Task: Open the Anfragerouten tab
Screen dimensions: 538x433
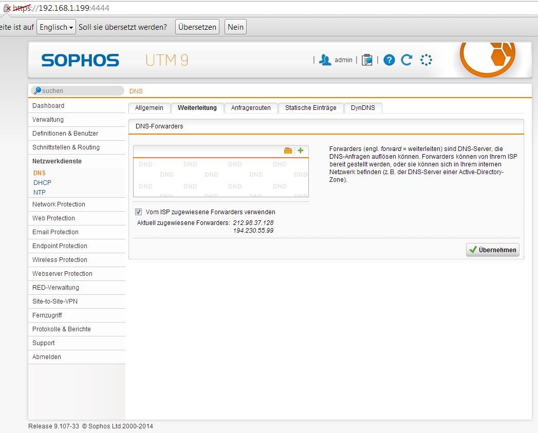Action: (x=251, y=108)
